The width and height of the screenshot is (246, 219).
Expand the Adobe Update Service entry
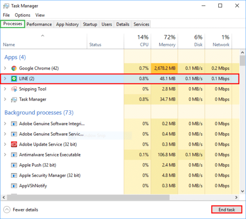point(5,144)
